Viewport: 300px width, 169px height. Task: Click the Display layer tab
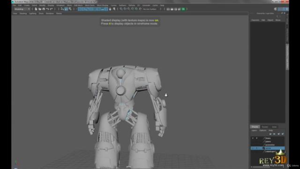pos(255,127)
